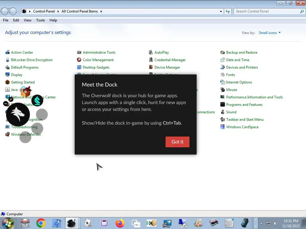Click the AutoPlay icon
The height and width of the screenshot is (229, 306).
pos(151,52)
